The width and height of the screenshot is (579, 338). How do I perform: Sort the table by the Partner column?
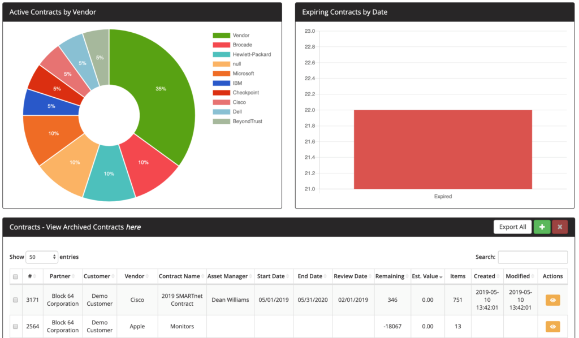click(x=59, y=276)
